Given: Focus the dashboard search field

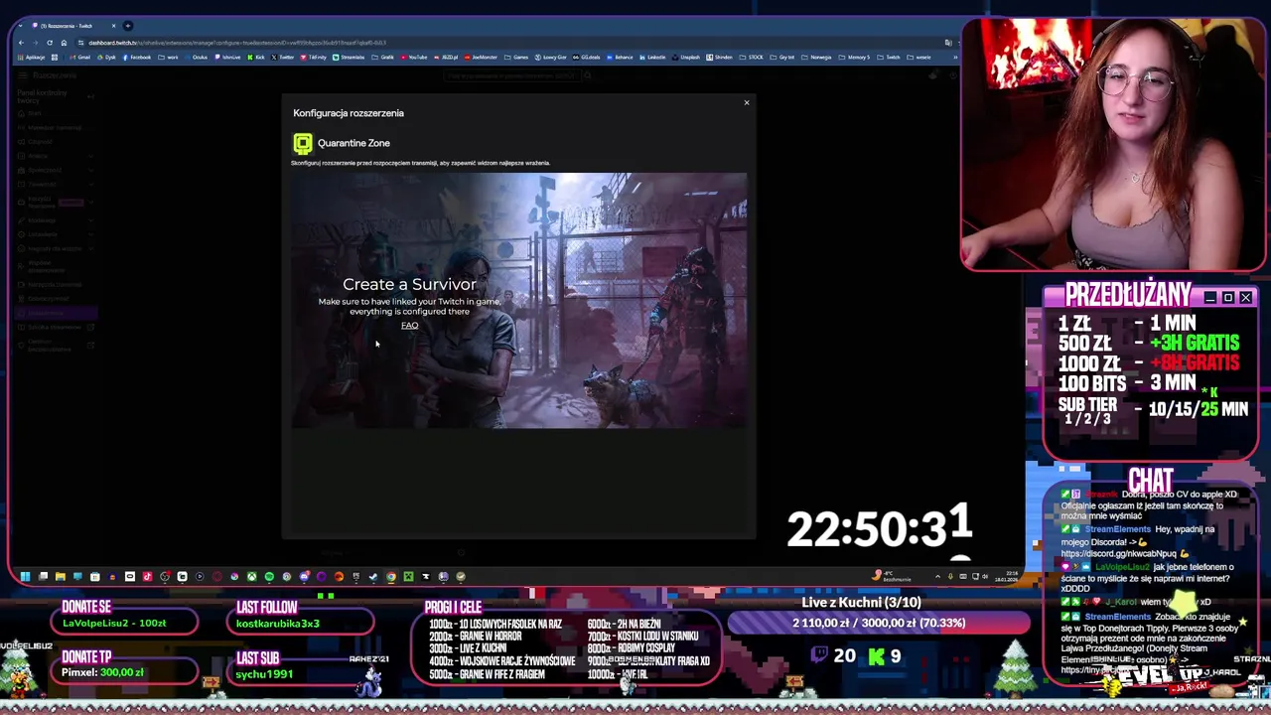Looking at the screenshot, I should [511, 75].
